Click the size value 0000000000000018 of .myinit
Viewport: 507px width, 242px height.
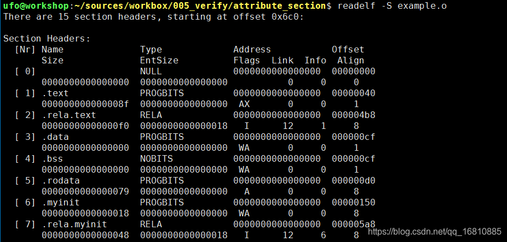coord(85,213)
